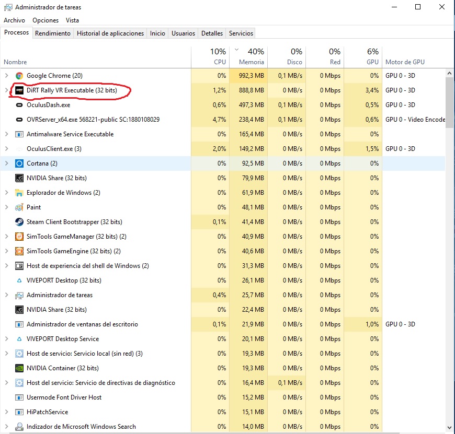Select the '992,3 MB' memory value
Screen dimensions: 455x434
tap(252, 76)
